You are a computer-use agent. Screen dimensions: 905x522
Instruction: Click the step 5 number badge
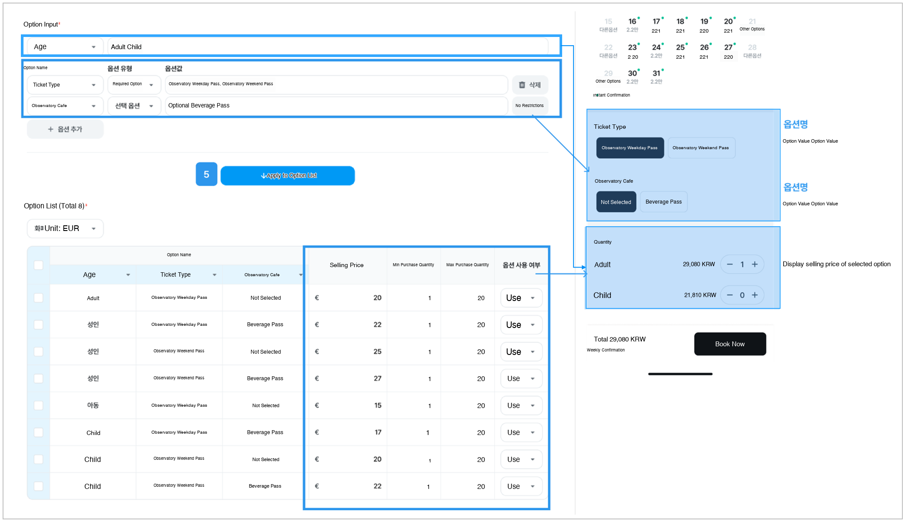(206, 174)
